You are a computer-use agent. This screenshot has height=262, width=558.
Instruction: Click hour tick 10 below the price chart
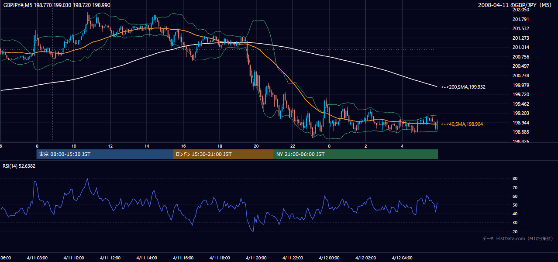[74, 146]
